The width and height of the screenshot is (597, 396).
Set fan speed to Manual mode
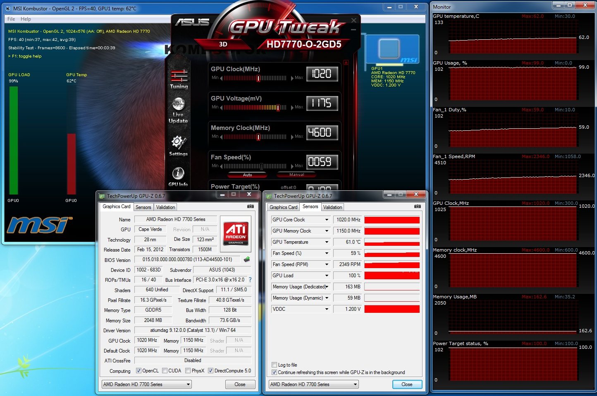[x=296, y=175]
